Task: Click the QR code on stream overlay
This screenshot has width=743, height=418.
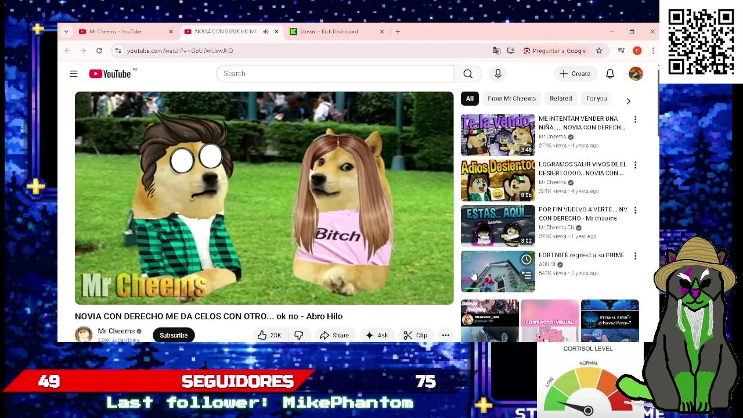Action: pyautogui.click(x=701, y=42)
